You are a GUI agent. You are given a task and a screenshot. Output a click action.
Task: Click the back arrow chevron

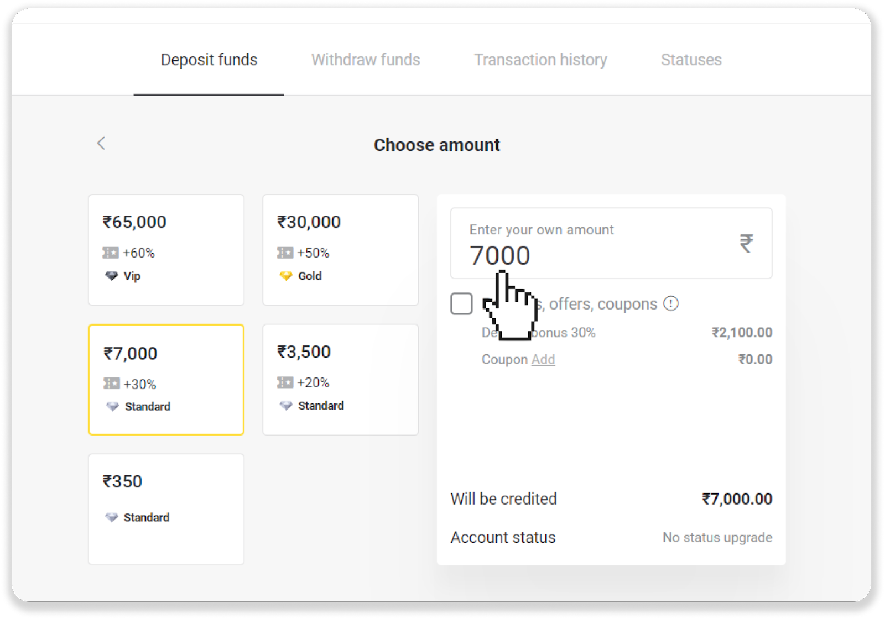[101, 144]
